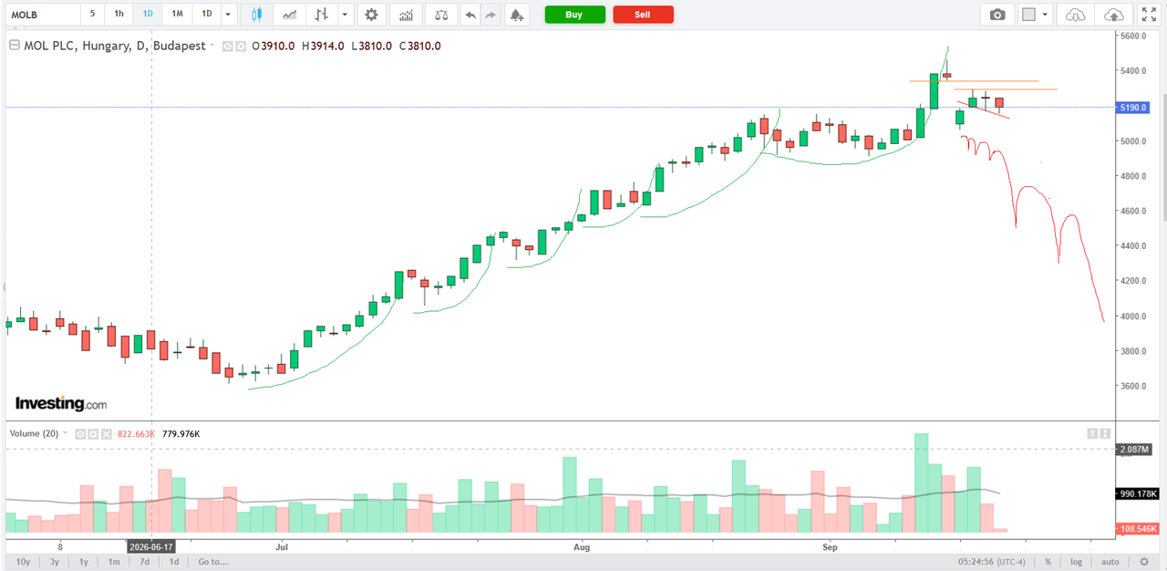Toggle logarithmic price scale
This screenshot has height=571, width=1167.
click(x=1076, y=562)
